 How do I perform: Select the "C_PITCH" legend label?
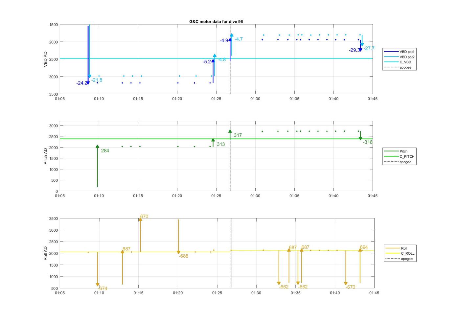click(x=407, y=156)
